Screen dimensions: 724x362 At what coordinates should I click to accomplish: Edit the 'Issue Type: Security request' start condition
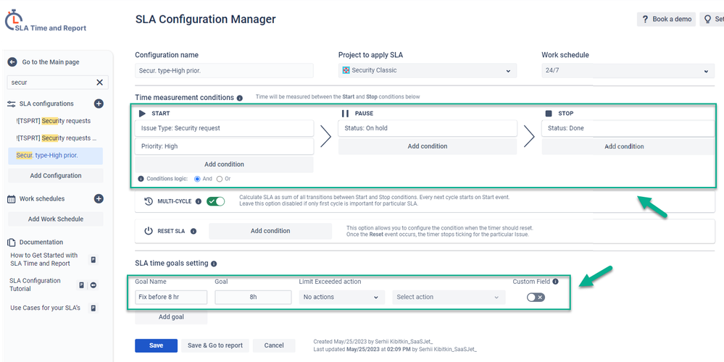tap(224, 129)
